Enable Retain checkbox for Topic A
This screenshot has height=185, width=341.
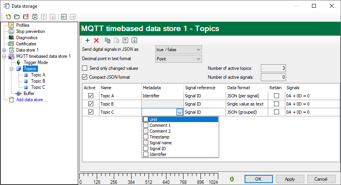pyautogui.click(x=276, y=96)
